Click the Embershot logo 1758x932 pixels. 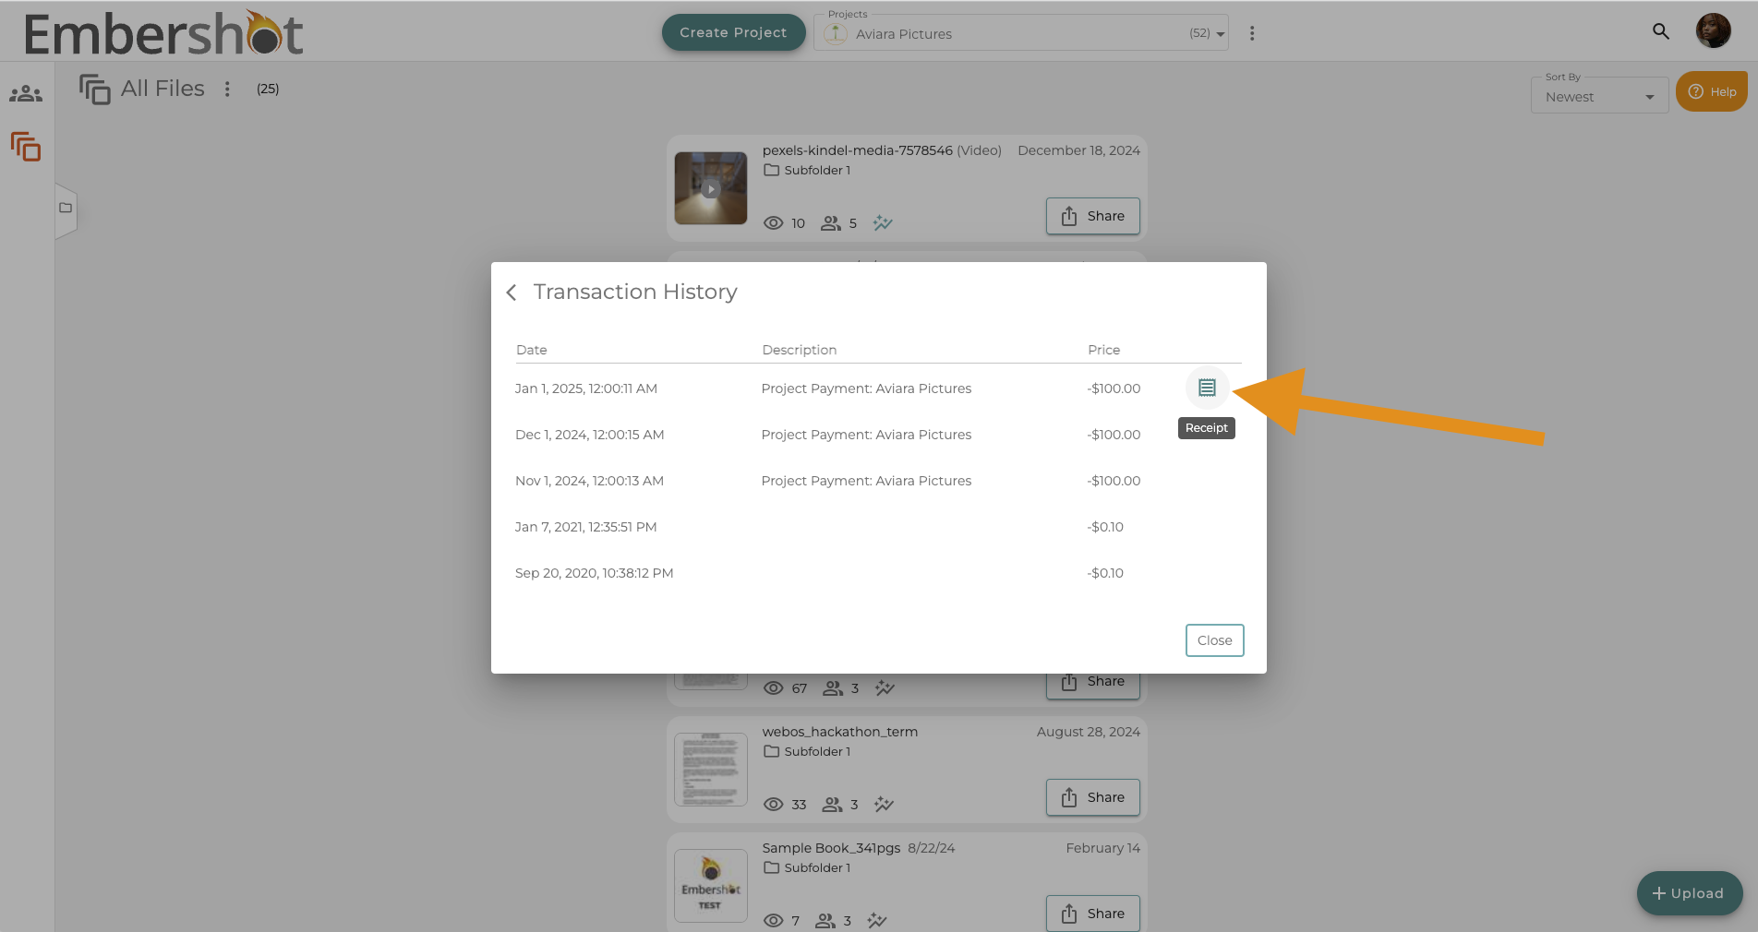coord(163,33)
